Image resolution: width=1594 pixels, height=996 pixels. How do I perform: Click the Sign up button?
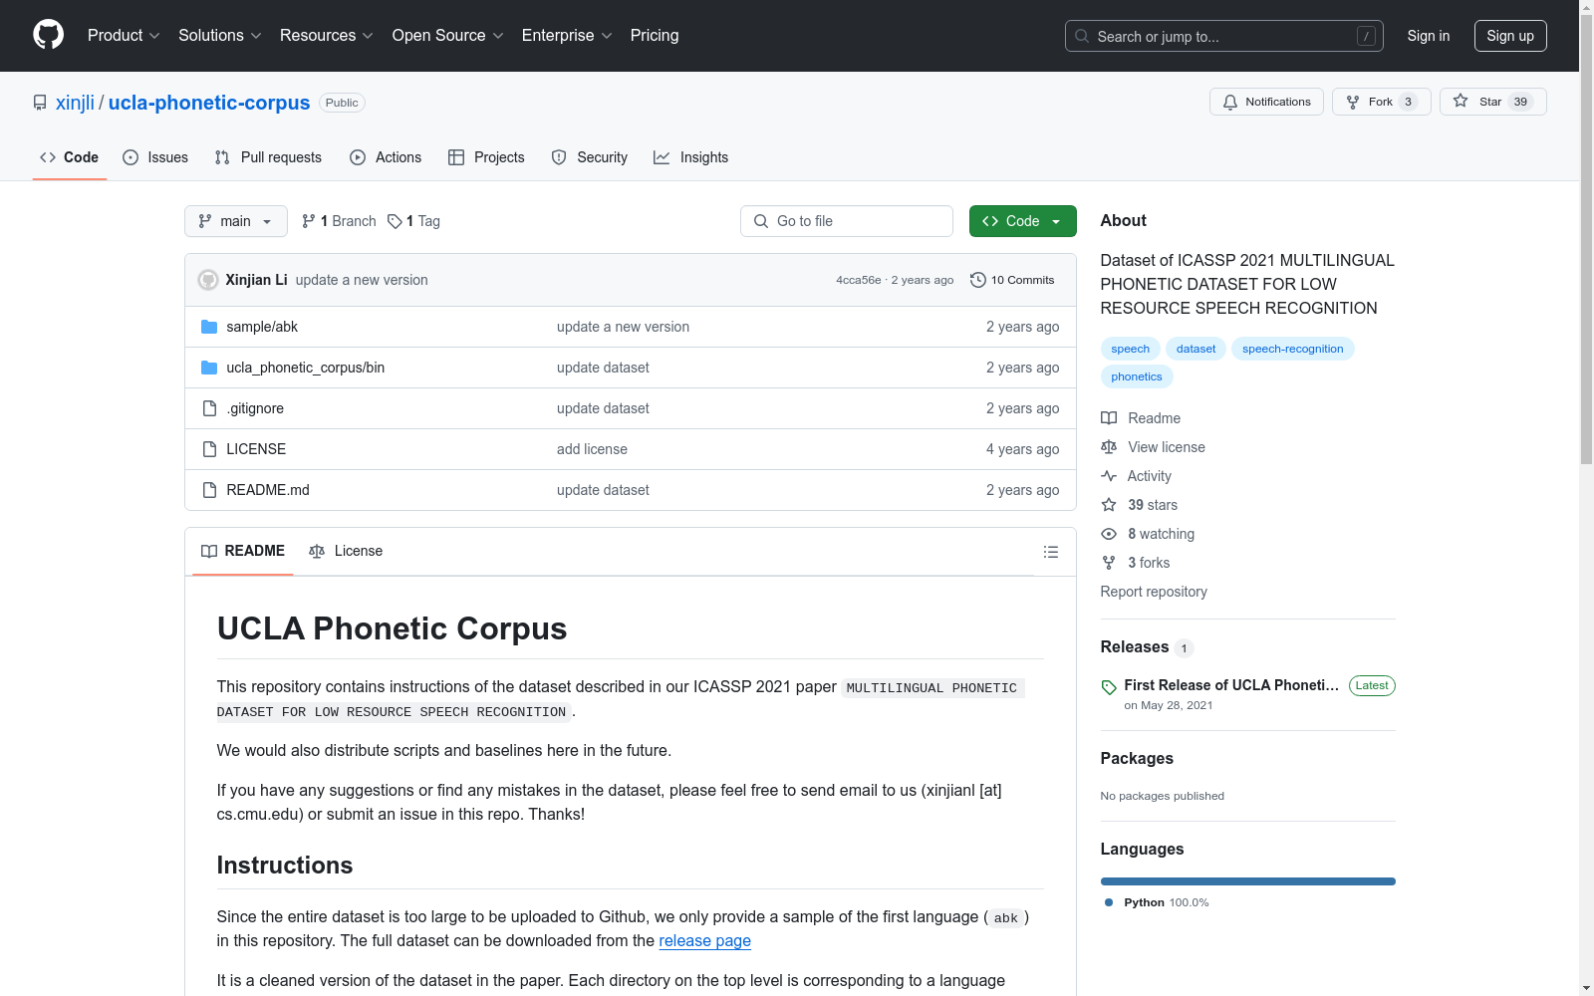coord(1510,36)
